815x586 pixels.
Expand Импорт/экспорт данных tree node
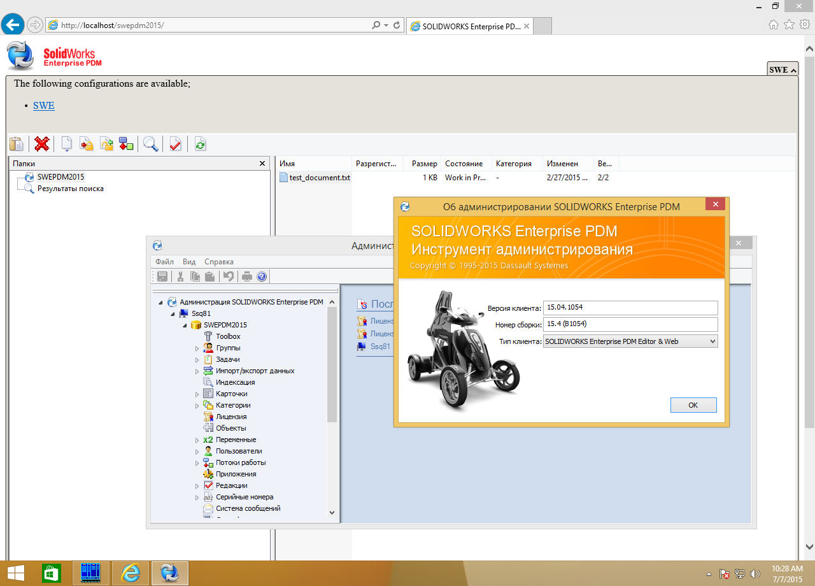197,371
